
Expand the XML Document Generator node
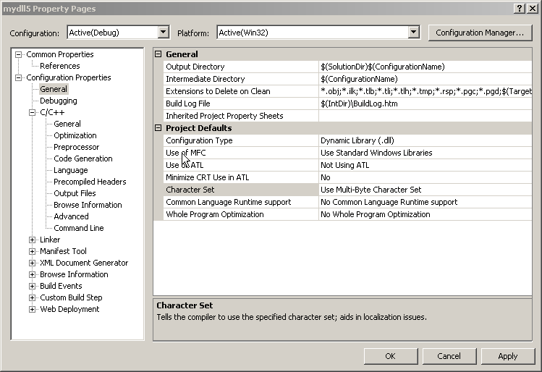(x=32, y=263)
